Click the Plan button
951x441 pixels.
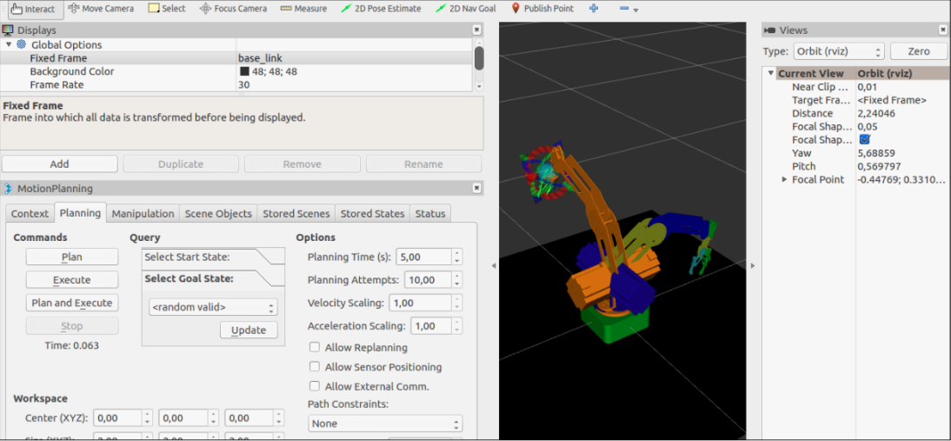(x=71, y=257)
